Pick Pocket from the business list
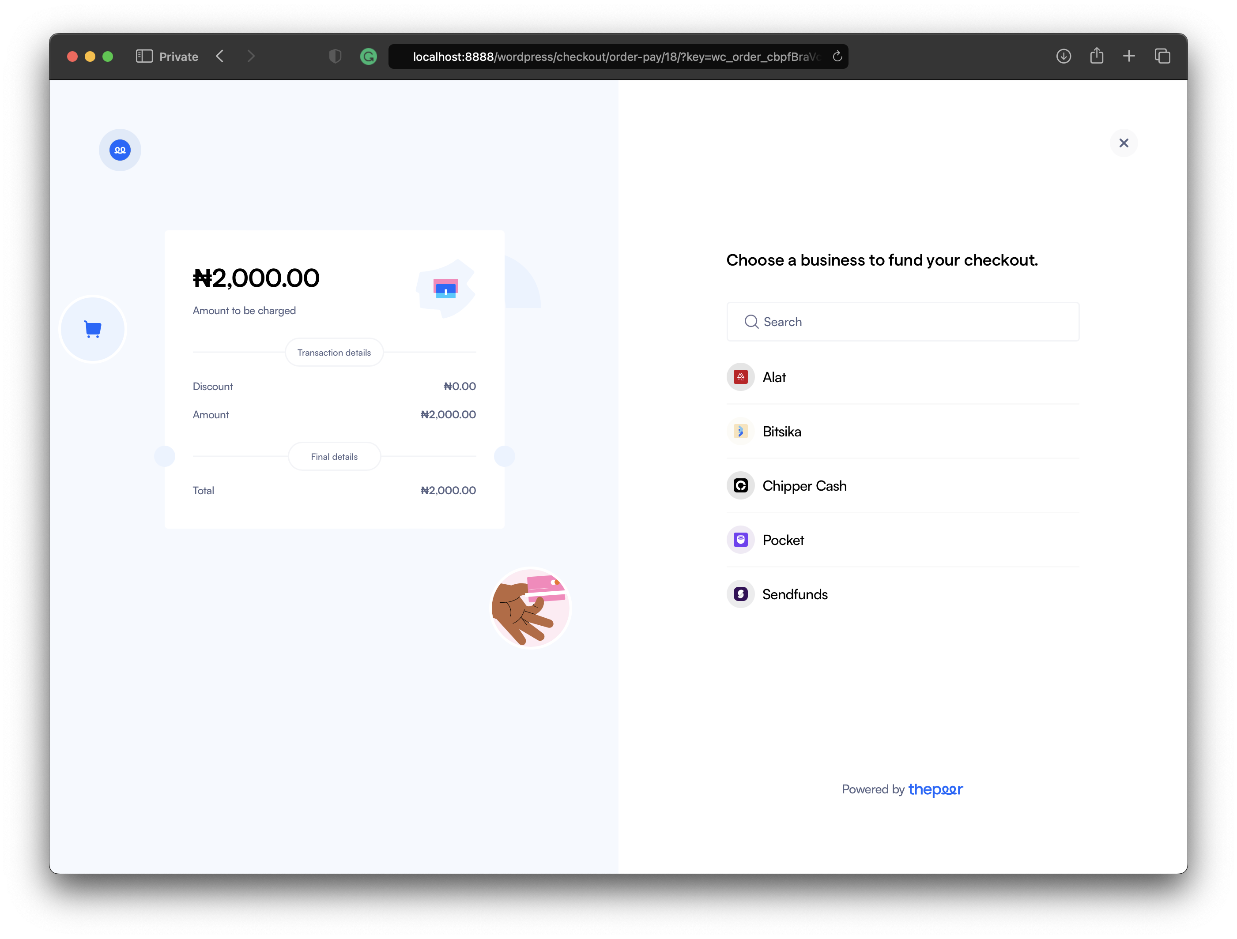This screenshot has width=1237, height=939. click(902, 540)
